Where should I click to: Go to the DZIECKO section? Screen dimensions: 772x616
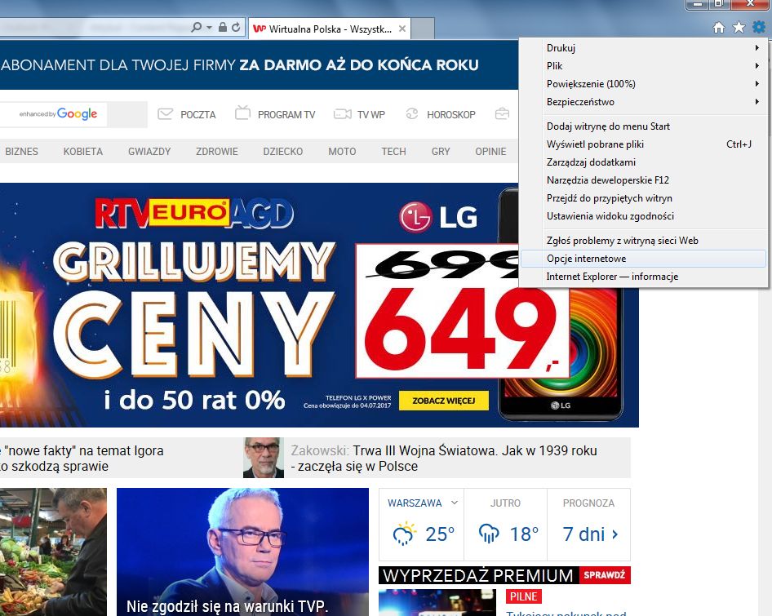tap(282, 151)
